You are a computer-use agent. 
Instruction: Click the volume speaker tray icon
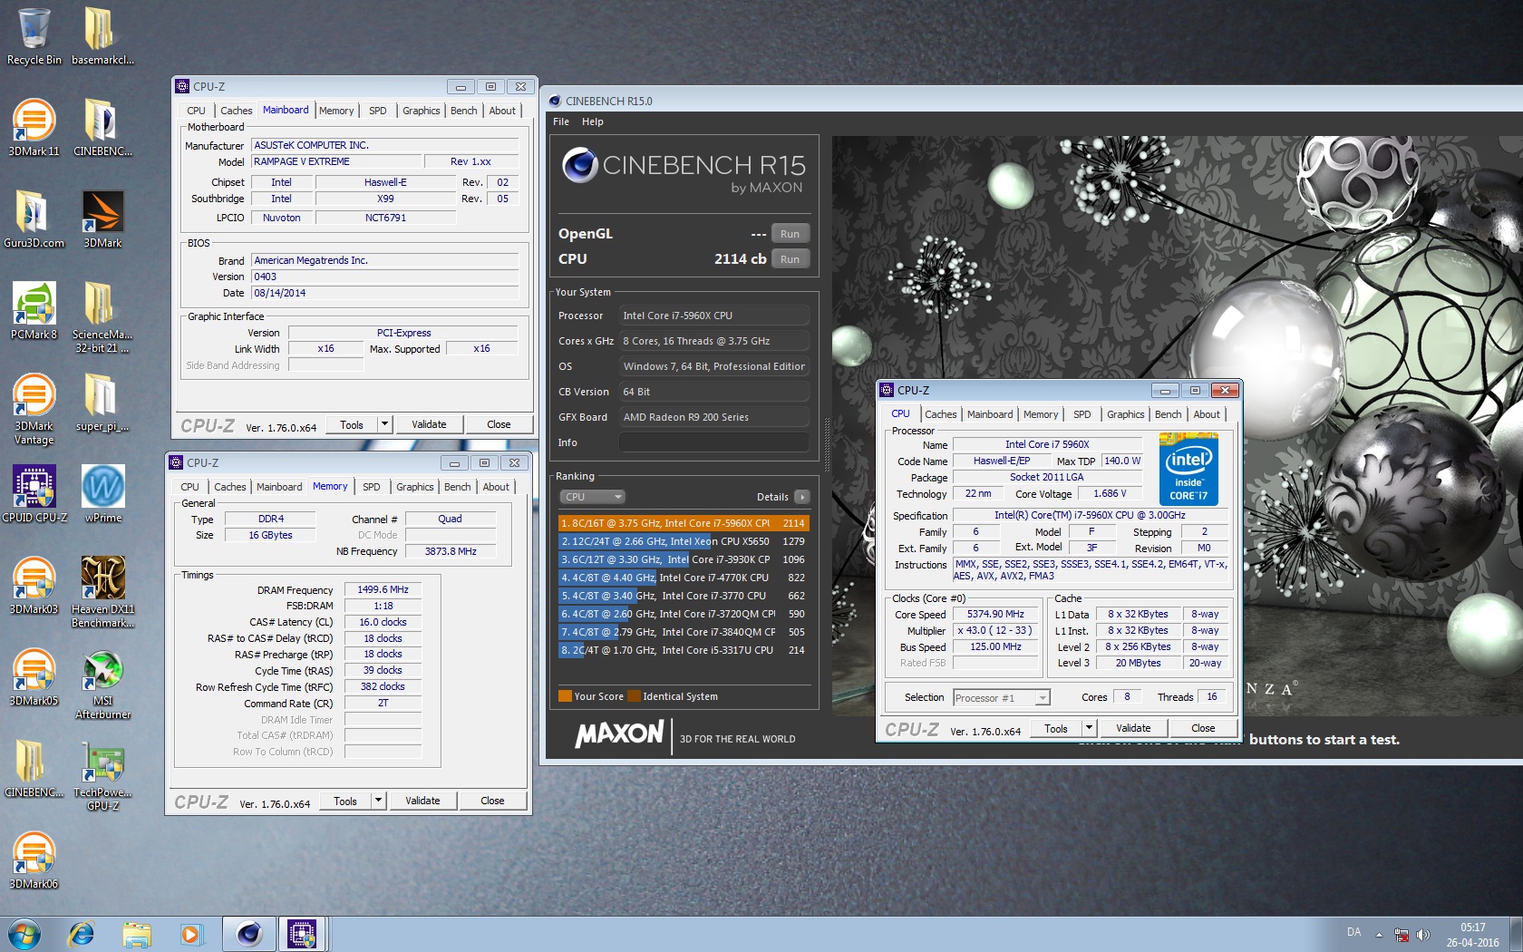pyautogui.click(x=1423, y=935)
